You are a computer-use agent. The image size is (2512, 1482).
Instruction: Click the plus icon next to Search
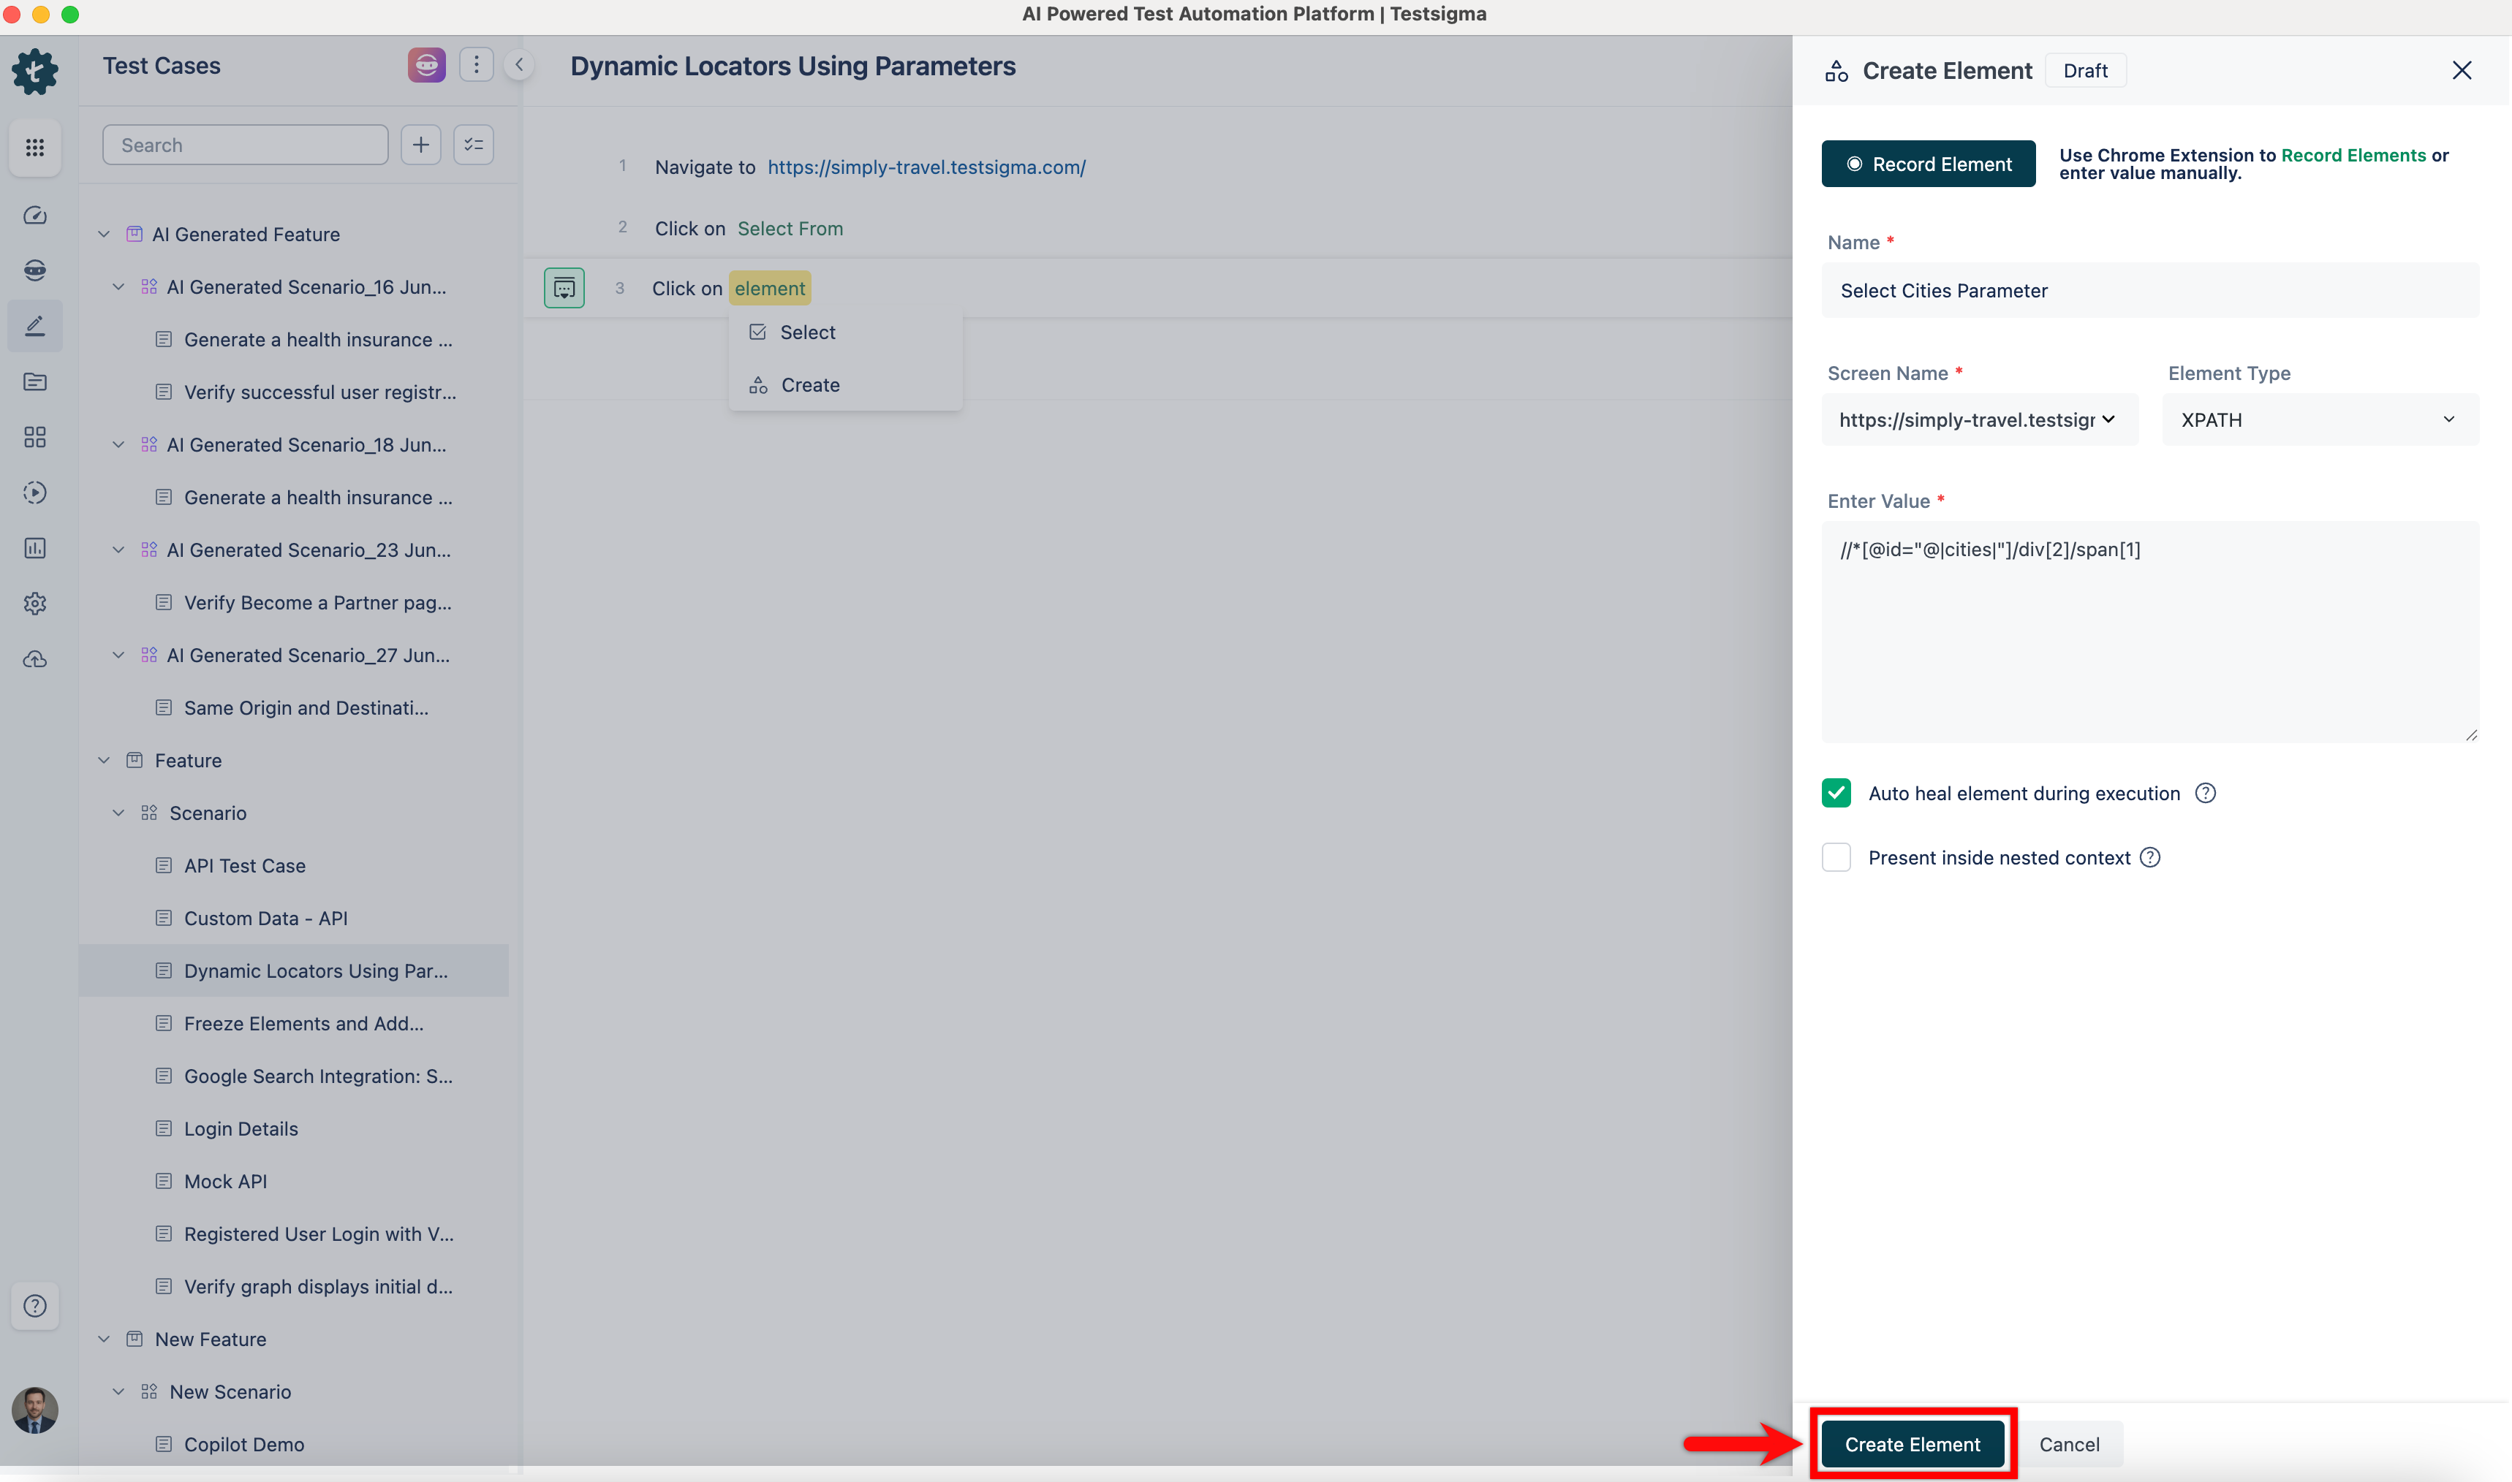click(x=420, y=145)
